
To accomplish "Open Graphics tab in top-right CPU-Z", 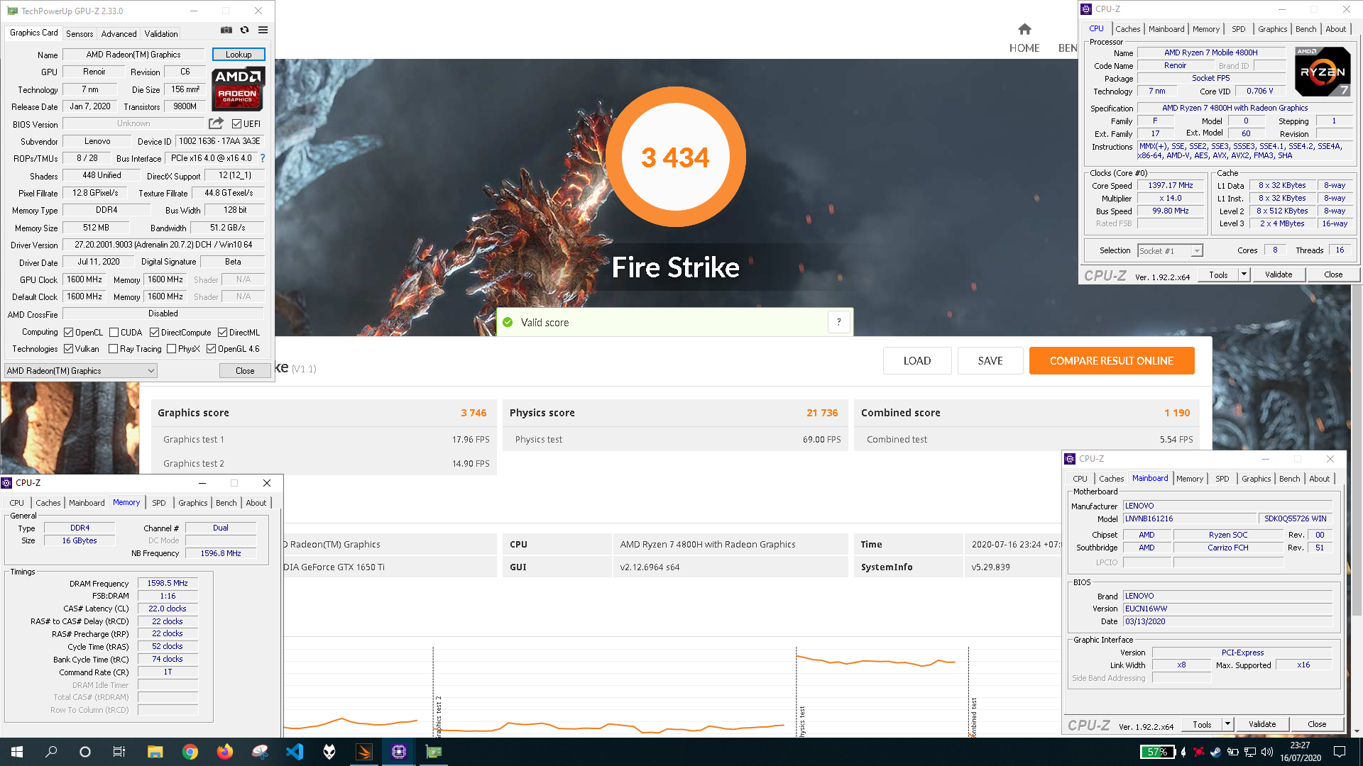I will tap(1272, 29).
